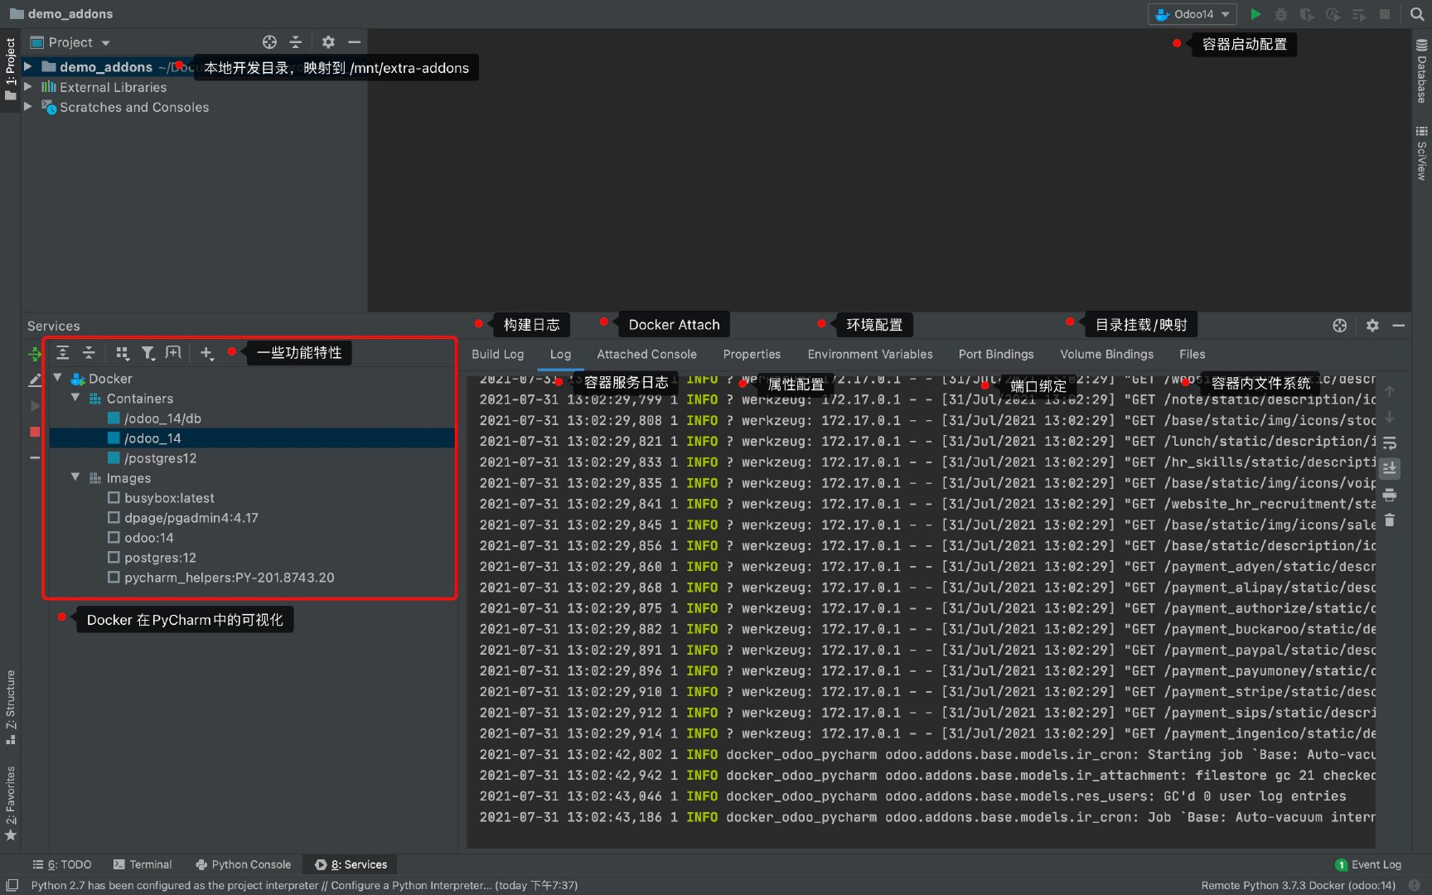Collapse the Images tree node
The height and width of the screenshot is (895, 1432).
pyautogui.click(x=75, y=477)
